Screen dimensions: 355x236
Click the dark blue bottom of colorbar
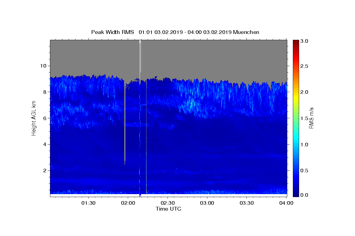pyautogui.click(x=296, y=194)
